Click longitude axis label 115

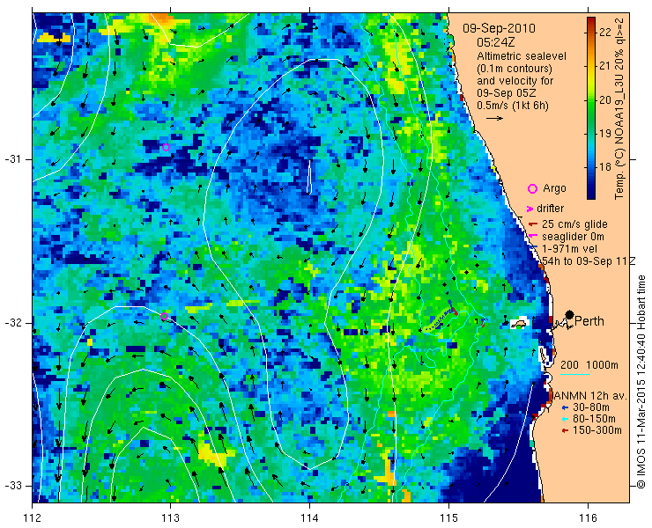point(448,518)
